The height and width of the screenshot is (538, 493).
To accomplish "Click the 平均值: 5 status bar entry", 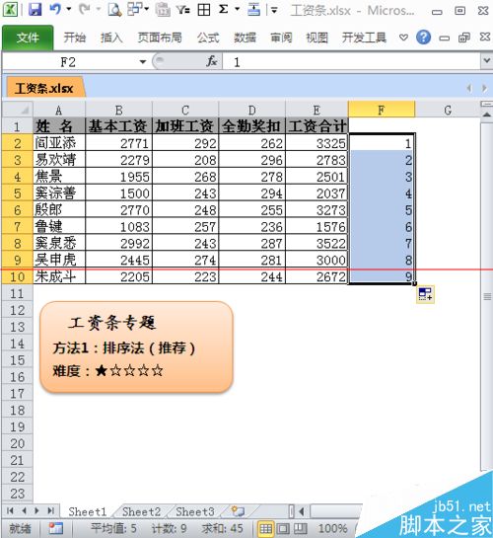I will [113, 529].
